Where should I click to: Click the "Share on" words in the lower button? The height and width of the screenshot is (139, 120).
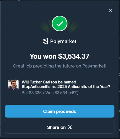[56, 127]
